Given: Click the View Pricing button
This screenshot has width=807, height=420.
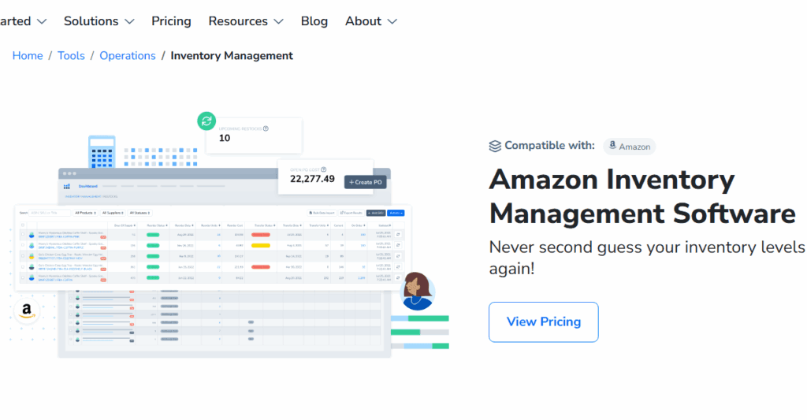Looking at the screenshot, I should (x=543, y=322).
